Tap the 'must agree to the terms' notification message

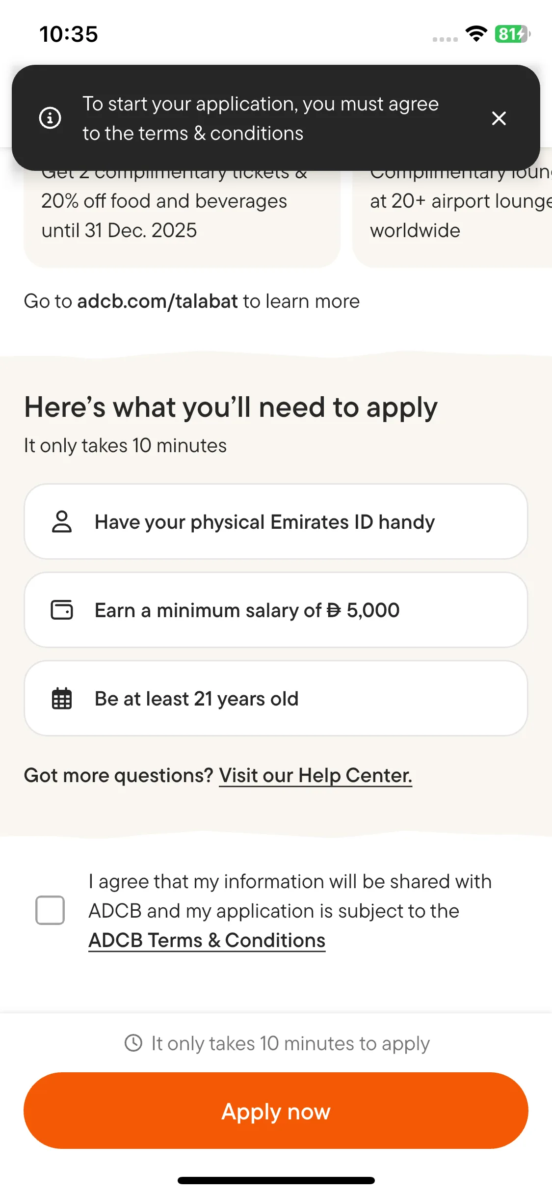(x=260, y=118)
